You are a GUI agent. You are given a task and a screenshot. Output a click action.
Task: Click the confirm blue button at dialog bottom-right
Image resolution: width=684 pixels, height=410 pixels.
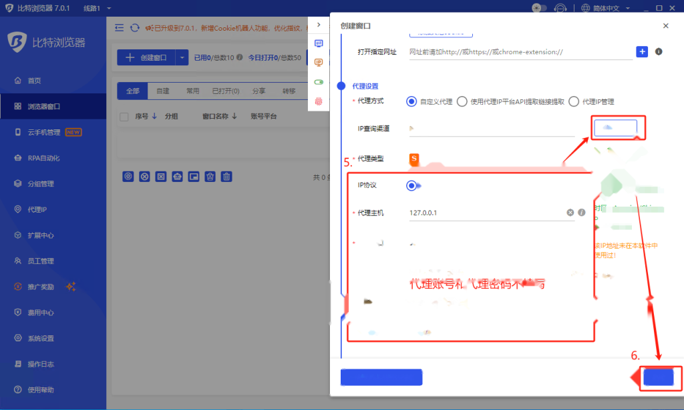pos(659,377)
